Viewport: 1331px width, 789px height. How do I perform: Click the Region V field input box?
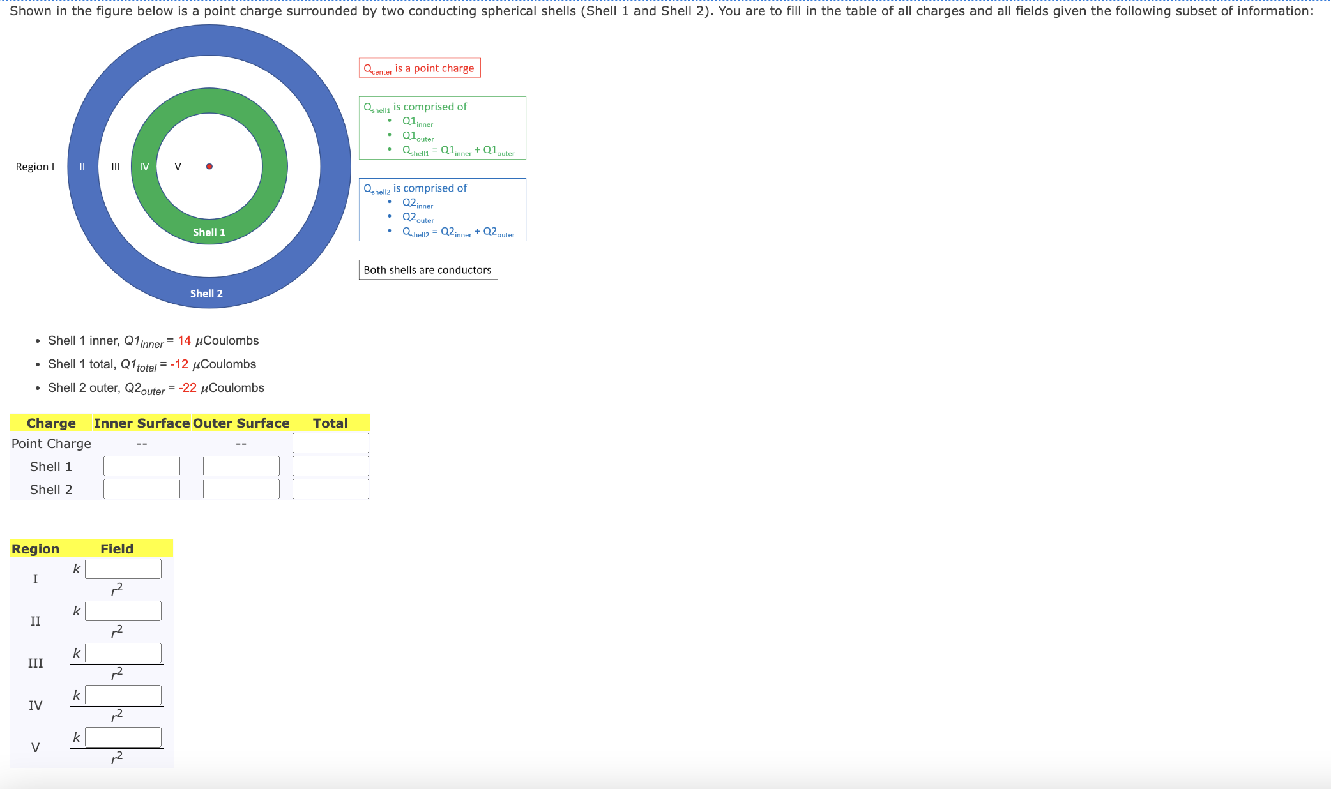123,737
